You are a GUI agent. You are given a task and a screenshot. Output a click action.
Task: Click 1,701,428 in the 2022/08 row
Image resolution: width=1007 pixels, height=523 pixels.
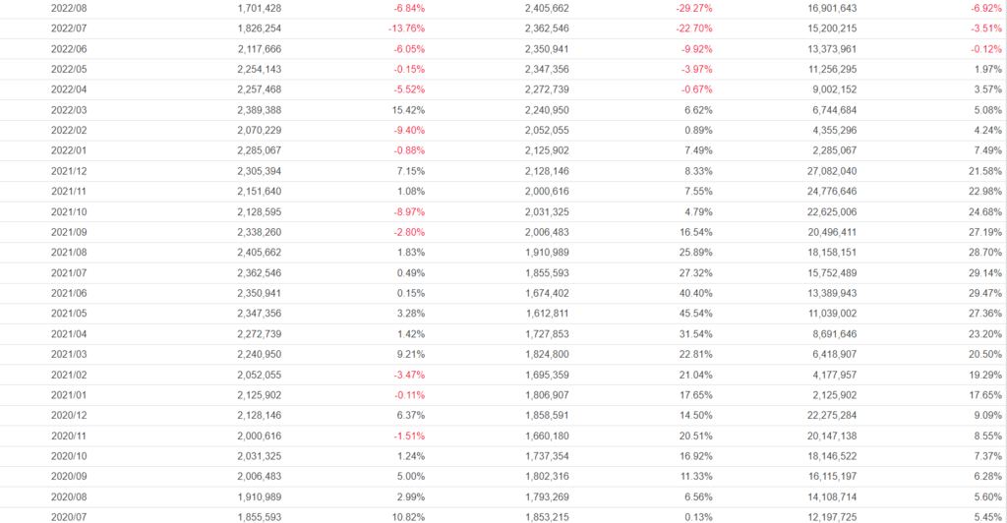tap(259, 8)
